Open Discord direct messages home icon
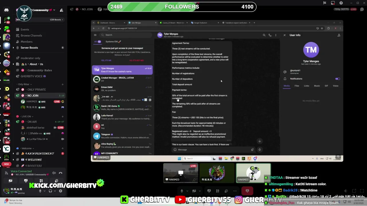The height and width of the screenshot is (206, 367). [x=6, y=10]
